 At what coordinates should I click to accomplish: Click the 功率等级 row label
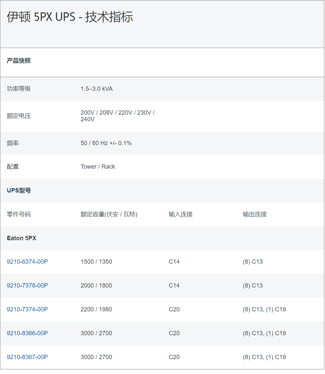(x=19, y=89)
